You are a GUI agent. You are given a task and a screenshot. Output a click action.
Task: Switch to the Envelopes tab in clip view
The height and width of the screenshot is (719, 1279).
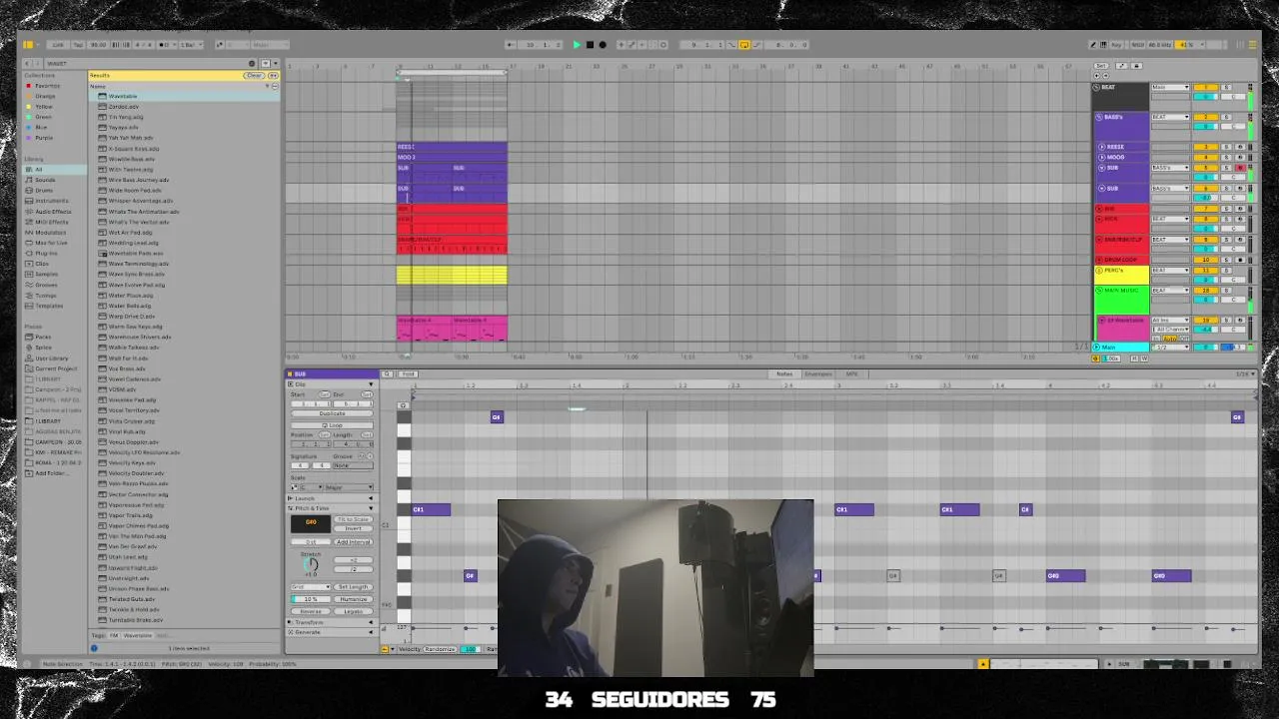pos(818,374)
